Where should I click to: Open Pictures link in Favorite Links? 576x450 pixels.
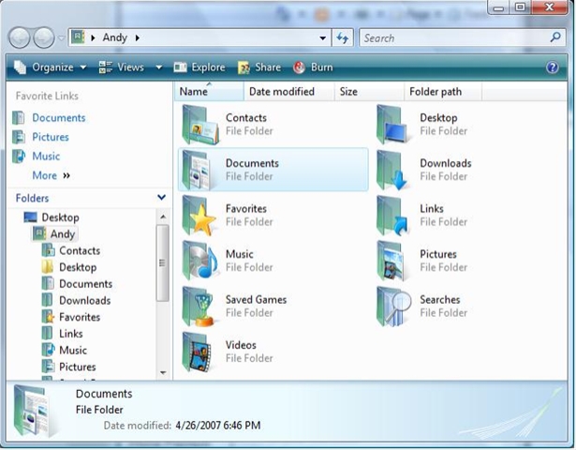[x=51, y=137]
